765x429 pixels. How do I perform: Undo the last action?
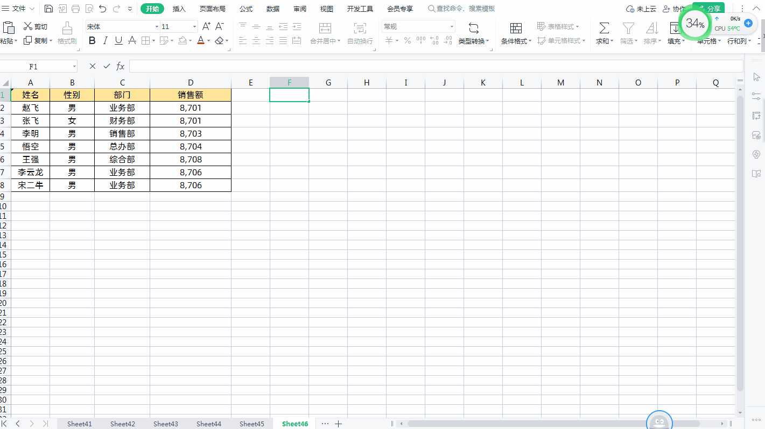click(102, 9)
